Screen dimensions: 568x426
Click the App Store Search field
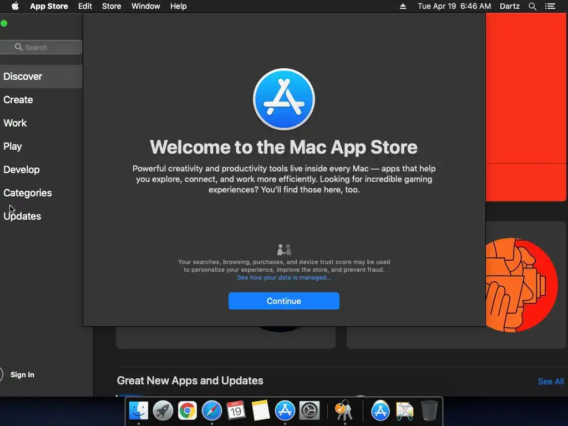[41, 47]
